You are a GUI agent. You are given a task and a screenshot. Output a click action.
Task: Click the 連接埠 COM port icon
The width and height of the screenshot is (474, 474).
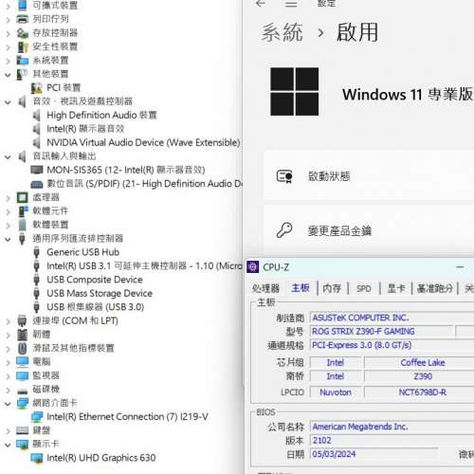(22, 320)
